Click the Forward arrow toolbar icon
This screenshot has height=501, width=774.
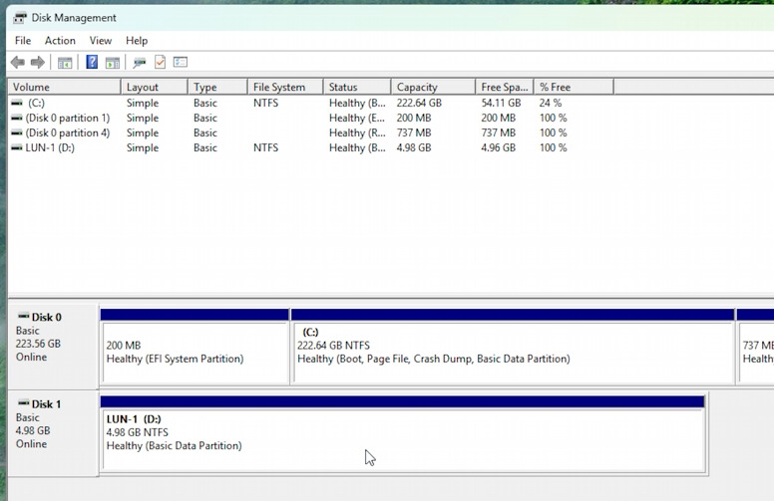(x=38, y=62)
